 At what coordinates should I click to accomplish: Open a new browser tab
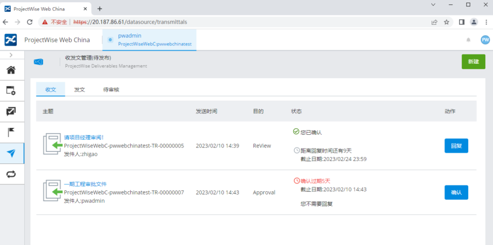click(x=100, y=9)
